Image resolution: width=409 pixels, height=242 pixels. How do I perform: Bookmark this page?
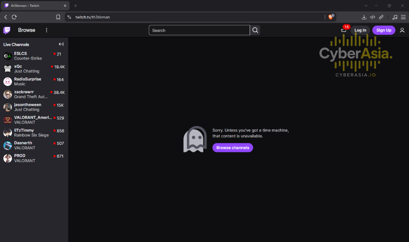(58, 17)
